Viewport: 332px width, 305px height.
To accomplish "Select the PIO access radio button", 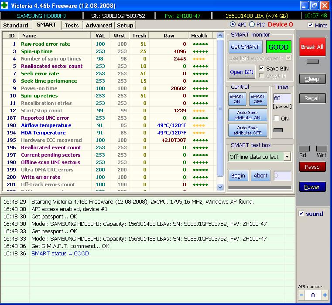I will 252,24.
